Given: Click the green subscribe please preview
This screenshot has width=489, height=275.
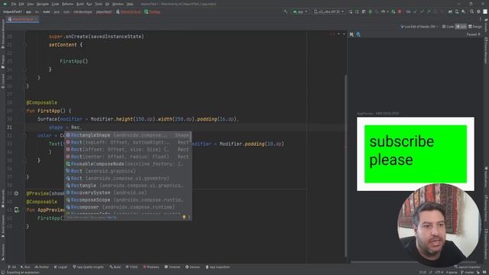Looking at the screenshot, I should click(416, 154).
